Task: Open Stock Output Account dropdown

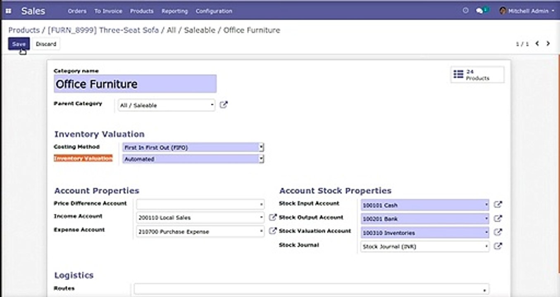Action: coord(425,219)
